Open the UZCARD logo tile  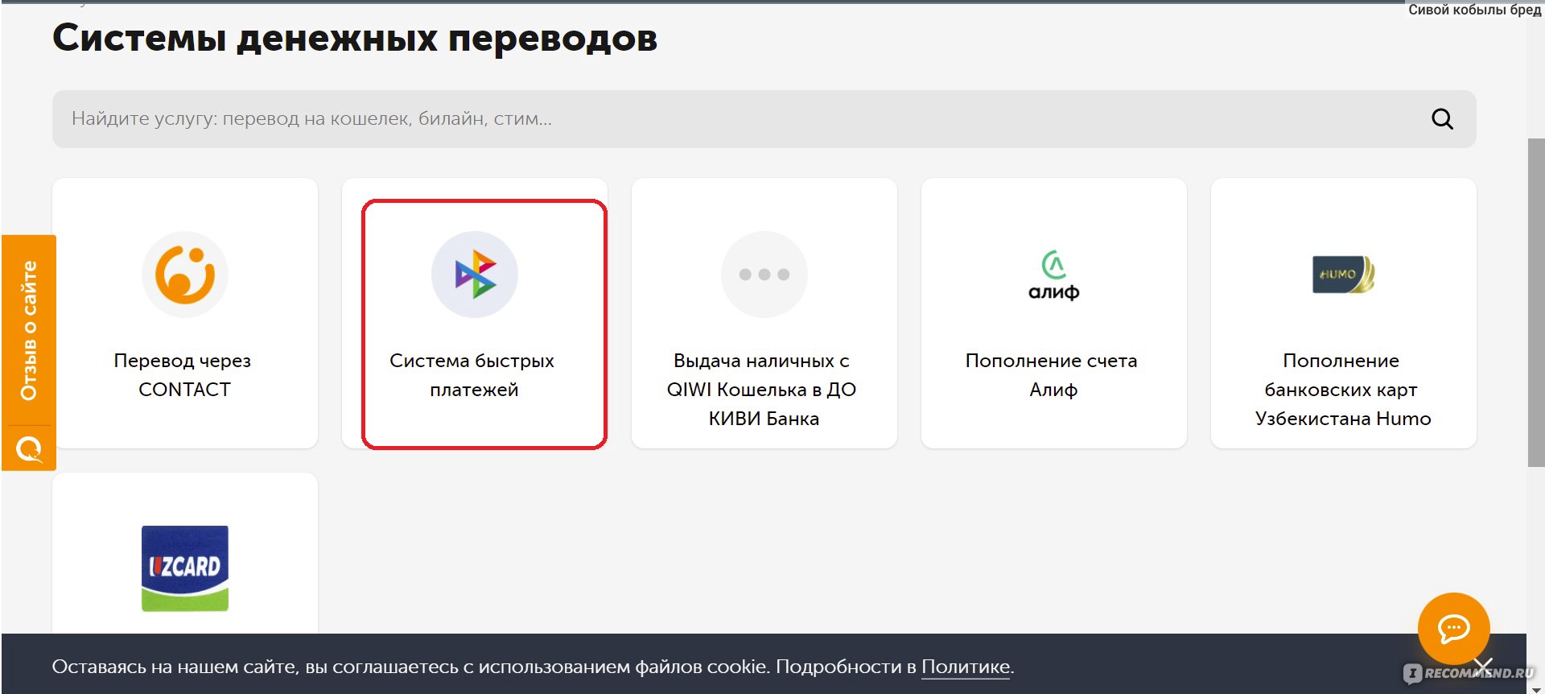(185, 568)
